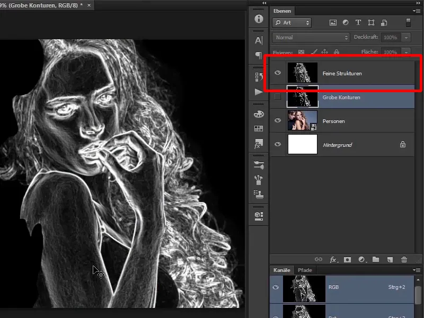
Task: Filter layers by type layers icon
Action: point(358,23)
